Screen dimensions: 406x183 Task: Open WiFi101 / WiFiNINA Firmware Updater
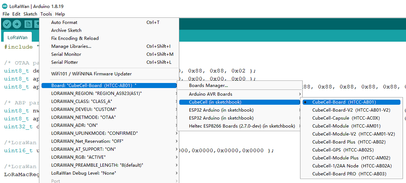91,74
